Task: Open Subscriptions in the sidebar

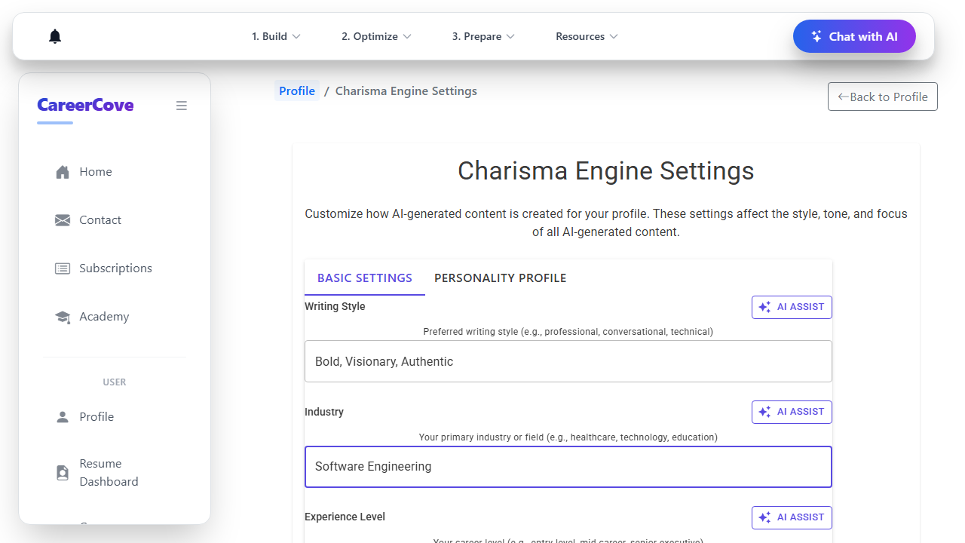Action: [115, 268]
